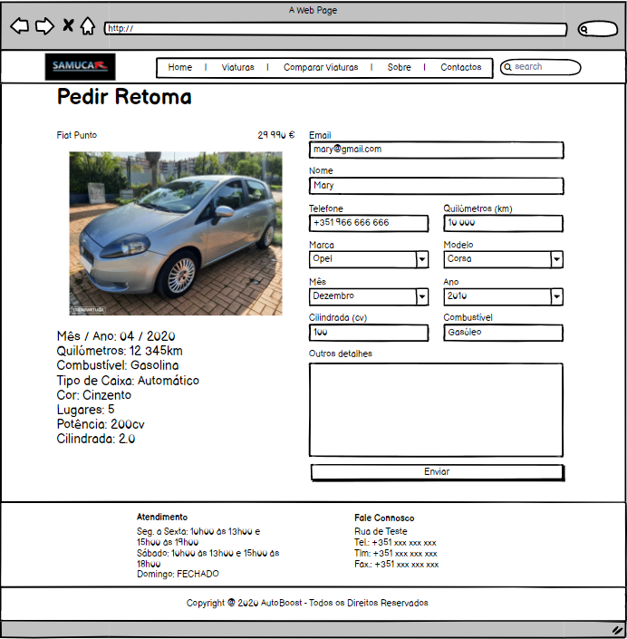Image resolution: width=627 pixels, height=639 pixels.
Task: Open the Viaturas menu item
Action: click(237, 68)
